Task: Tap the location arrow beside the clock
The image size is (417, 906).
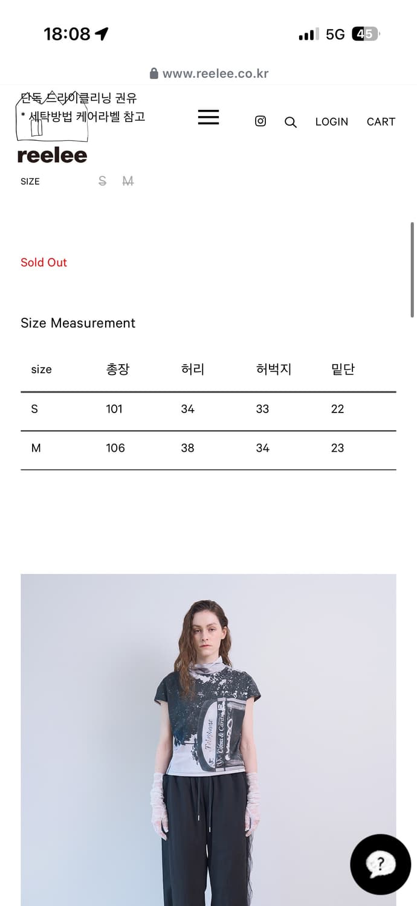Action: click(x=100, y=33)
